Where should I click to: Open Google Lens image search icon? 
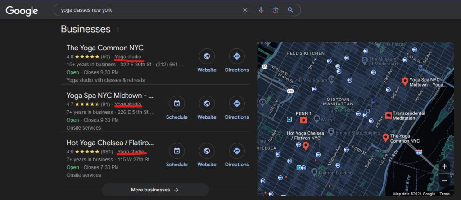click(x=276, y=10)
